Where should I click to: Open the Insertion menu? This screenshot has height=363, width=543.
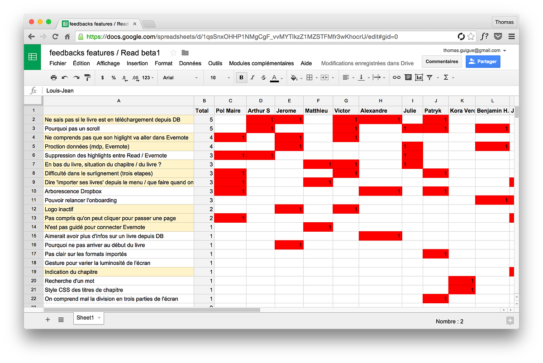pos(137,63)
